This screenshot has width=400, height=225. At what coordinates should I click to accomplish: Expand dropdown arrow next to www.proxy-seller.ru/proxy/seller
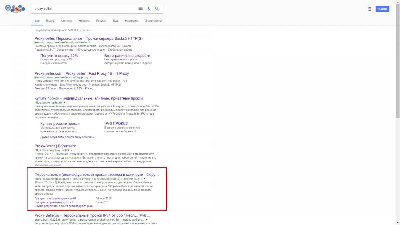coord(90,43)
